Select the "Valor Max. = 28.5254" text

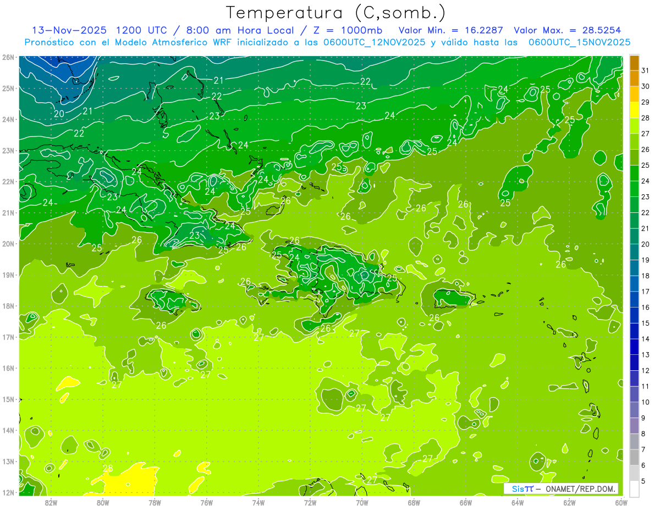(567, 30)
